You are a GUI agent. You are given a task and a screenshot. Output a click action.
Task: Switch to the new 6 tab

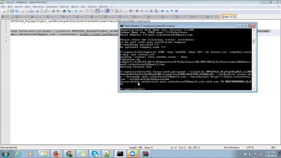(x=125, y=17)
